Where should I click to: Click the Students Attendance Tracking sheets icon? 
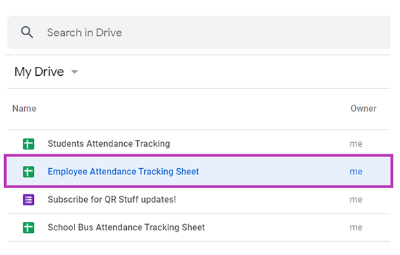click(28, 144)
